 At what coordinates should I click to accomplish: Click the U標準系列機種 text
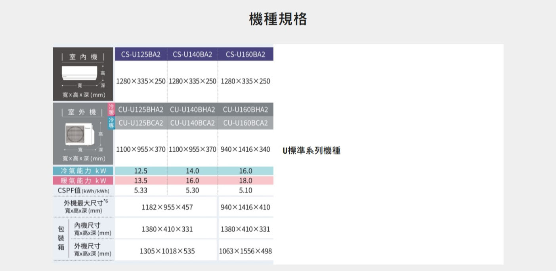311,151
